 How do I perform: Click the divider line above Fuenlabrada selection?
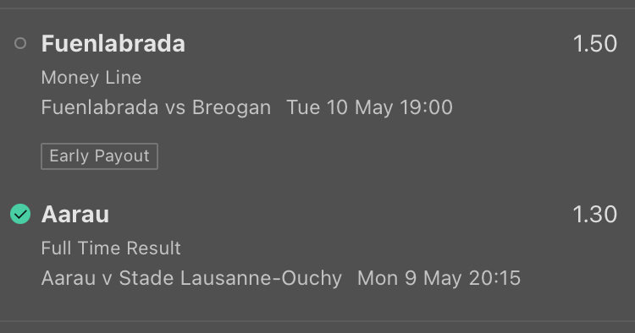[x=317, y=8]
